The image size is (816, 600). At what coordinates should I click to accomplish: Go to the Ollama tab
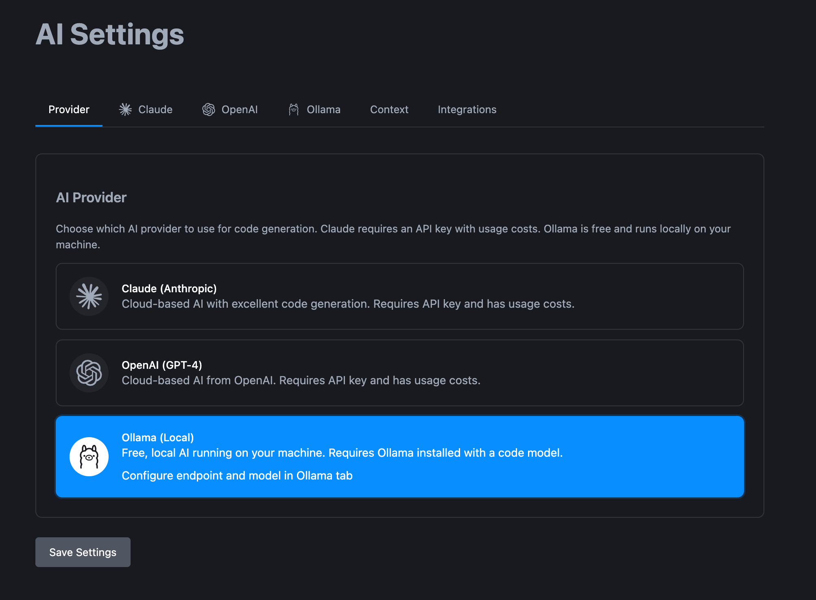point(323,109)
